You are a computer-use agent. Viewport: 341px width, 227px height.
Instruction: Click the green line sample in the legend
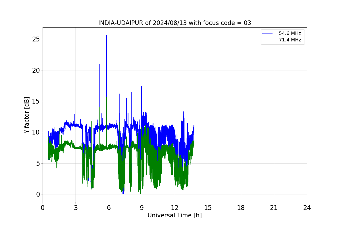[x=268, y=40]
